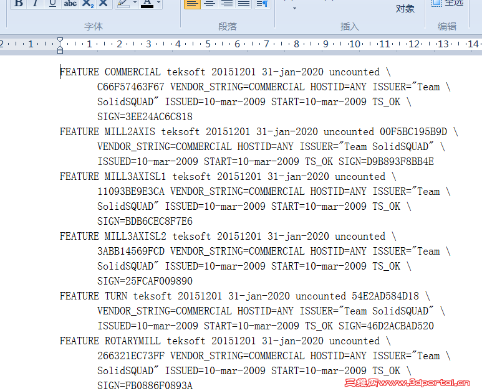The height and width of the screenshot is (391, 482).
Task: Apply strikethrough with the abc button
Action: [70, 4]
